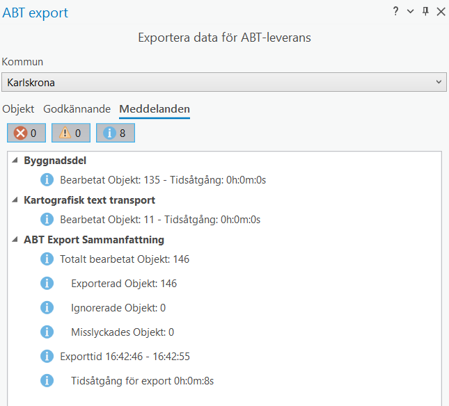
Task: Open the pane options chevron menu
Action: 411,12
